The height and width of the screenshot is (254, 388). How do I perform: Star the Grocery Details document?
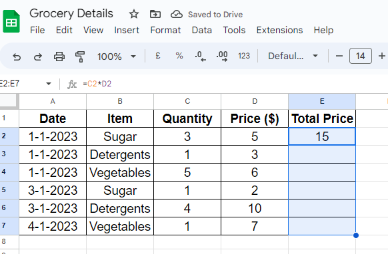[x=134, y=15]
